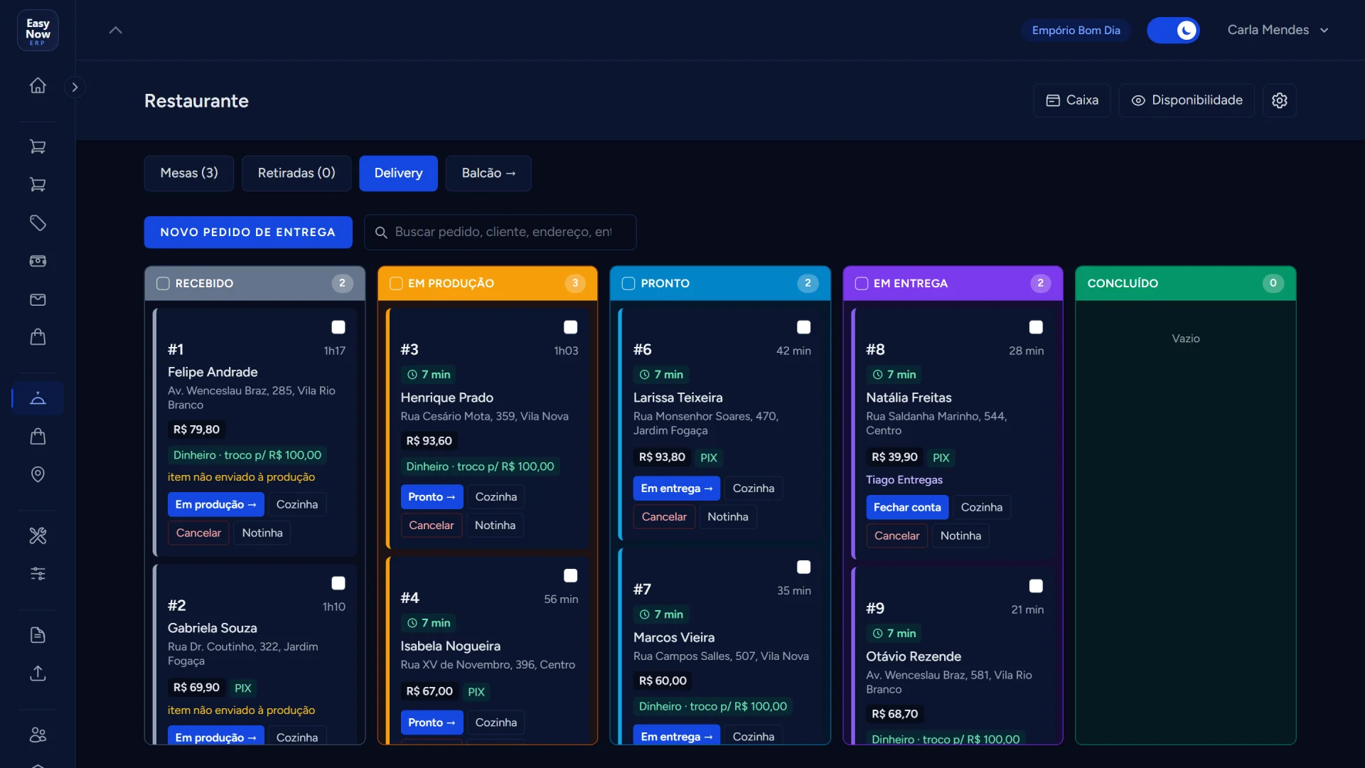
Task: Check the RECEBIDO column select-all checkbox
Action: click(163, 283)
